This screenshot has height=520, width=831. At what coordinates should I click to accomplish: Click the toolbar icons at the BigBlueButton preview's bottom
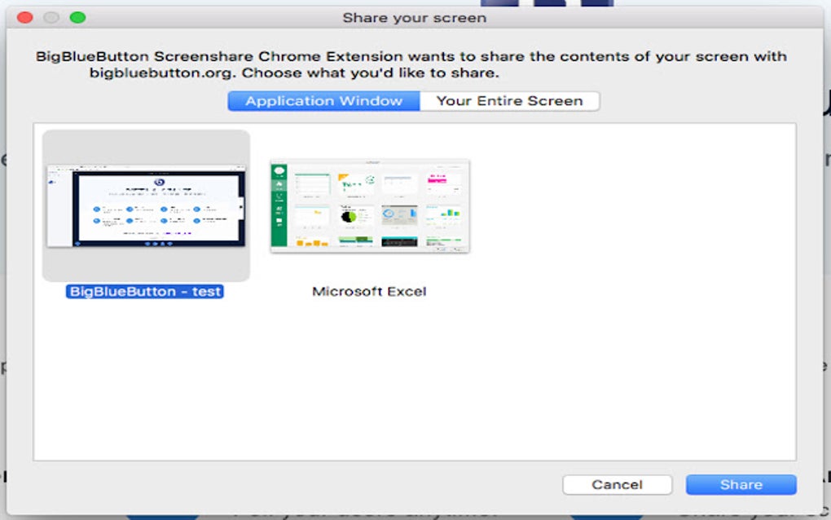158,243
